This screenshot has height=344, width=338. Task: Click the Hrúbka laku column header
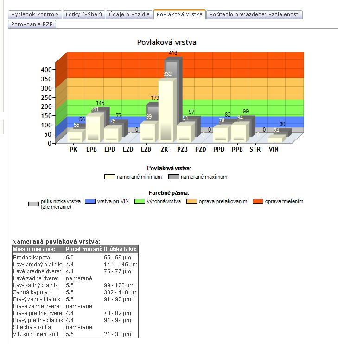[x=120, y=249]
